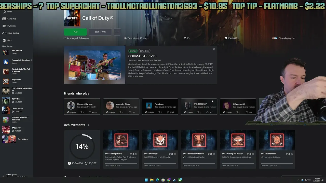Open BO7 - Taking Names achievement
326x183 pixels.
(x=121, y=149)
